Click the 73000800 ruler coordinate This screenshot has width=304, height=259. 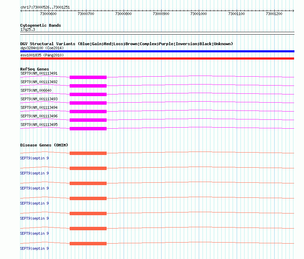(124, 14)
